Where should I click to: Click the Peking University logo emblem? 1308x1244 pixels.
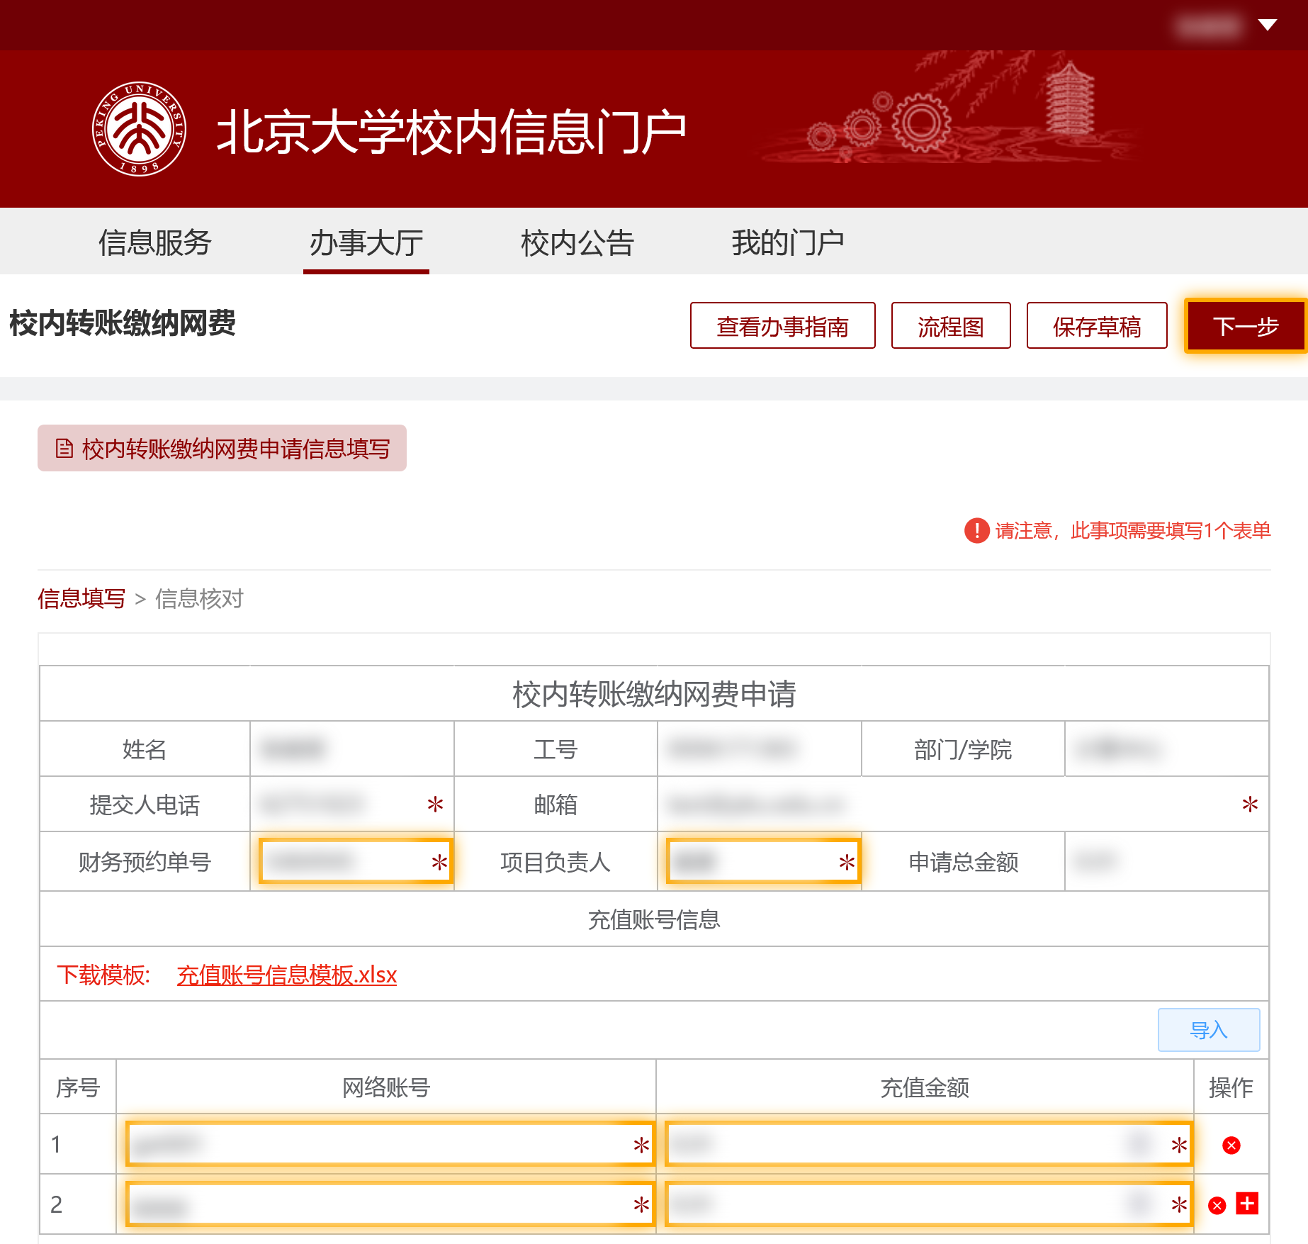[139, 129]
